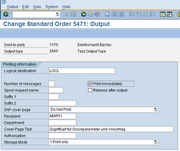Click the Sold-to party number 1175
Screen dimensions: 180x151
54,45
